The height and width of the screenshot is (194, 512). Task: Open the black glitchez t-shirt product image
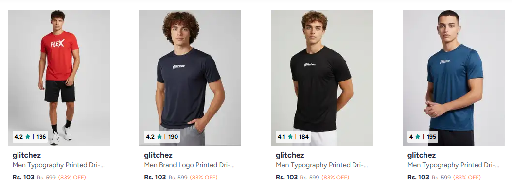point(321,78)
